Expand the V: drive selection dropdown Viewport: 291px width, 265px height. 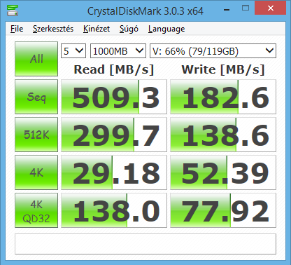[213, 50]
